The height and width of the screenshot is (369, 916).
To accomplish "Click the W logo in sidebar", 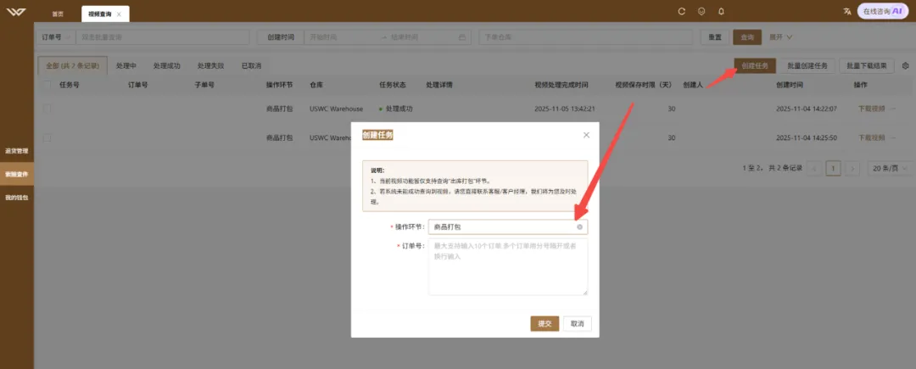I will coord(16,12).
